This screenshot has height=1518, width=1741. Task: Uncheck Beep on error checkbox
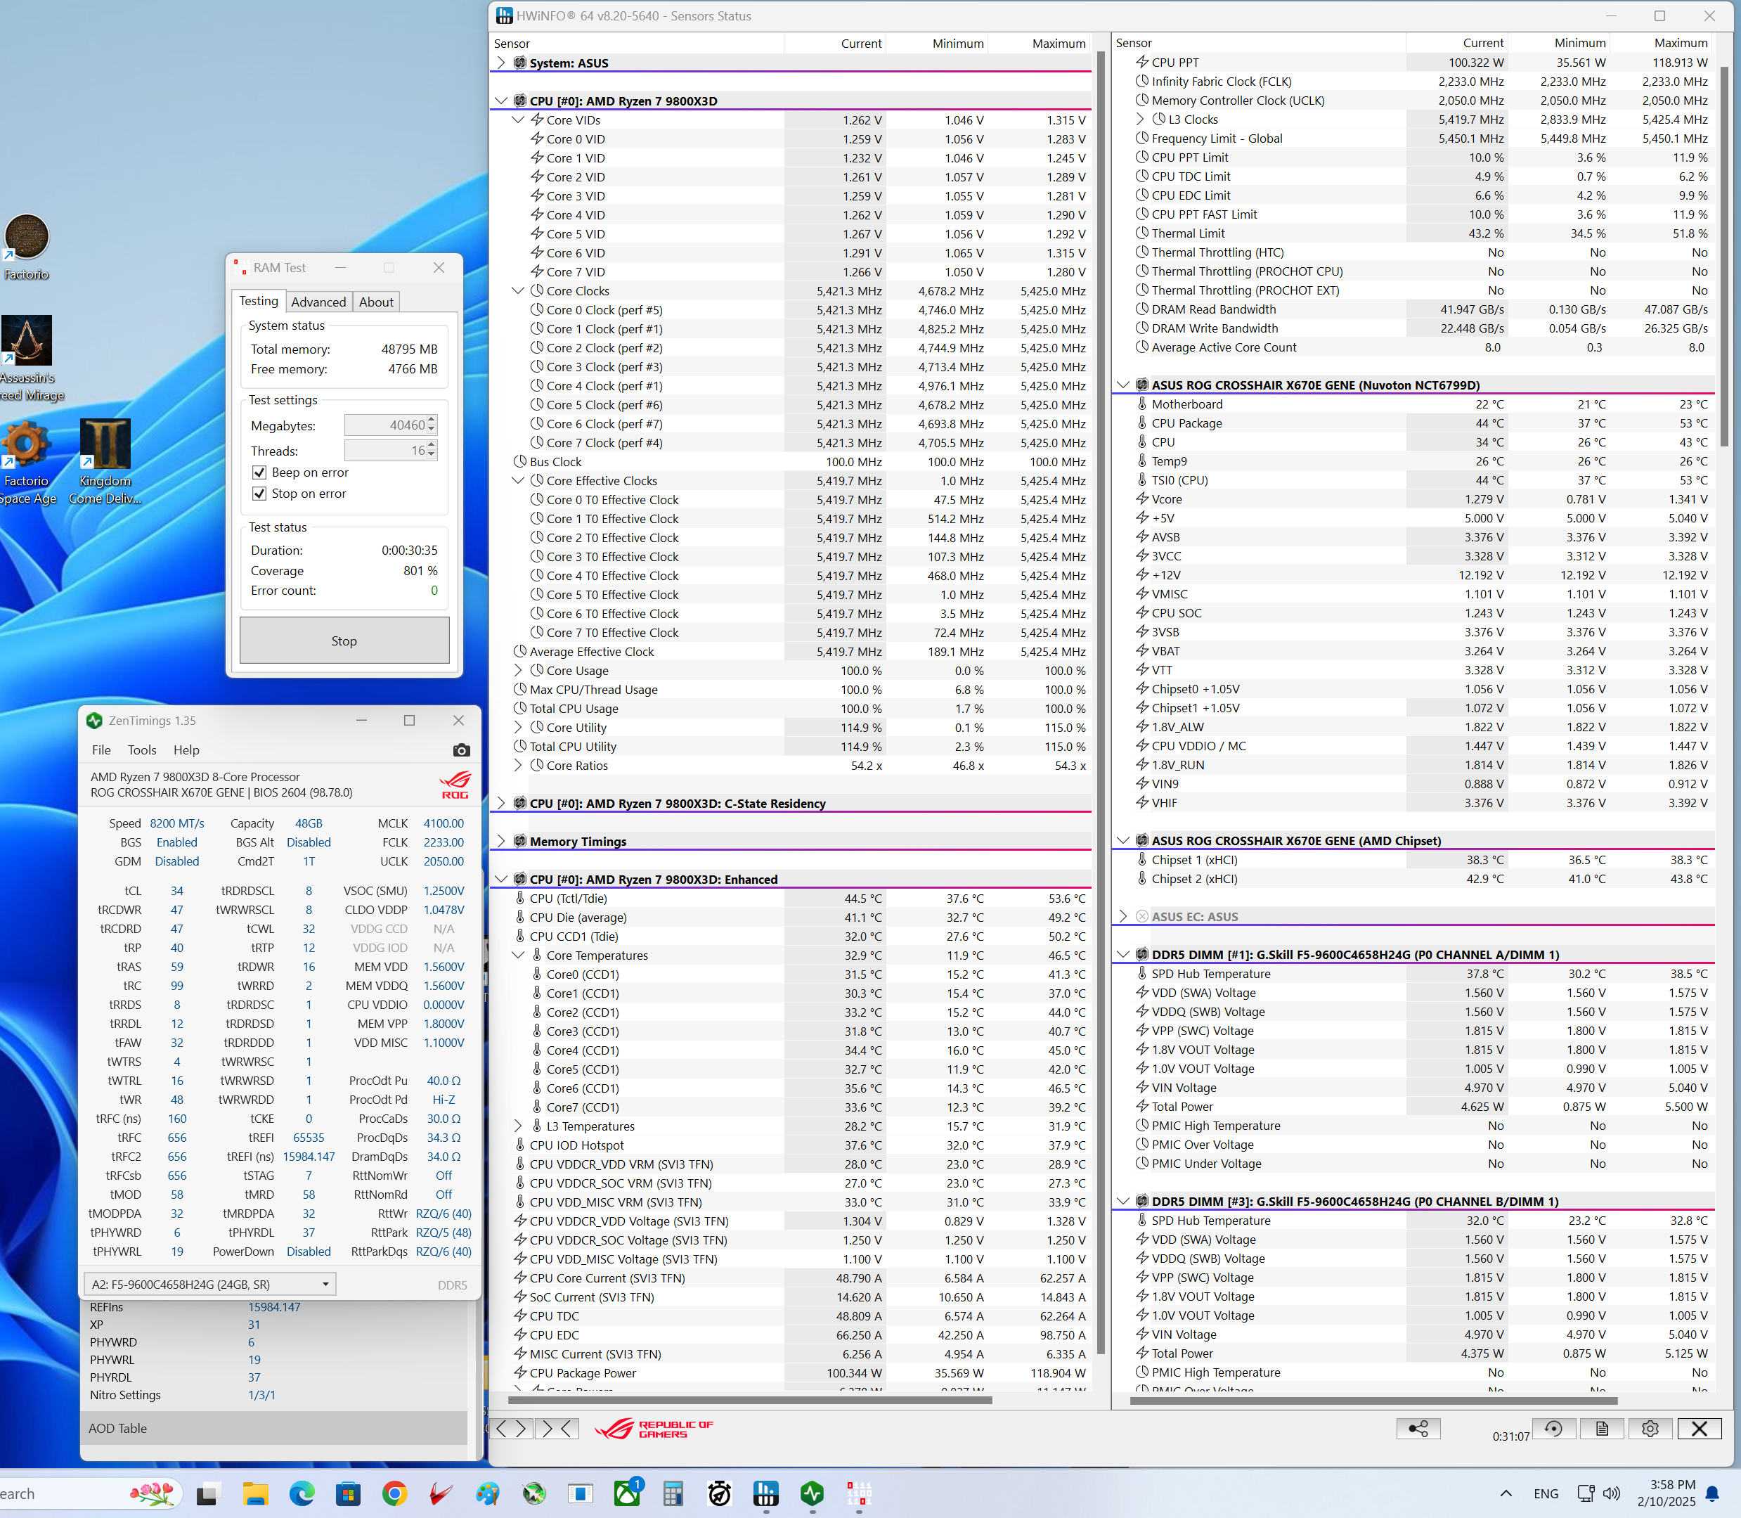(260, 472)
